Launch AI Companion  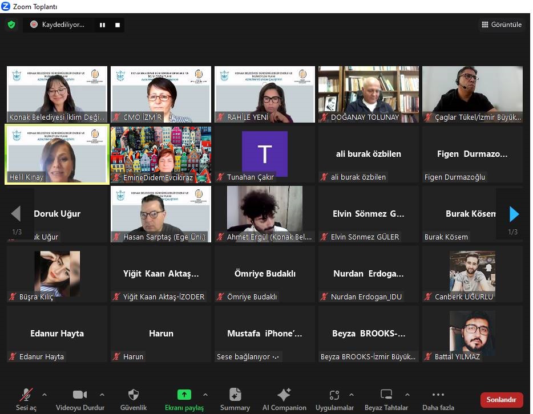(284, 399)
